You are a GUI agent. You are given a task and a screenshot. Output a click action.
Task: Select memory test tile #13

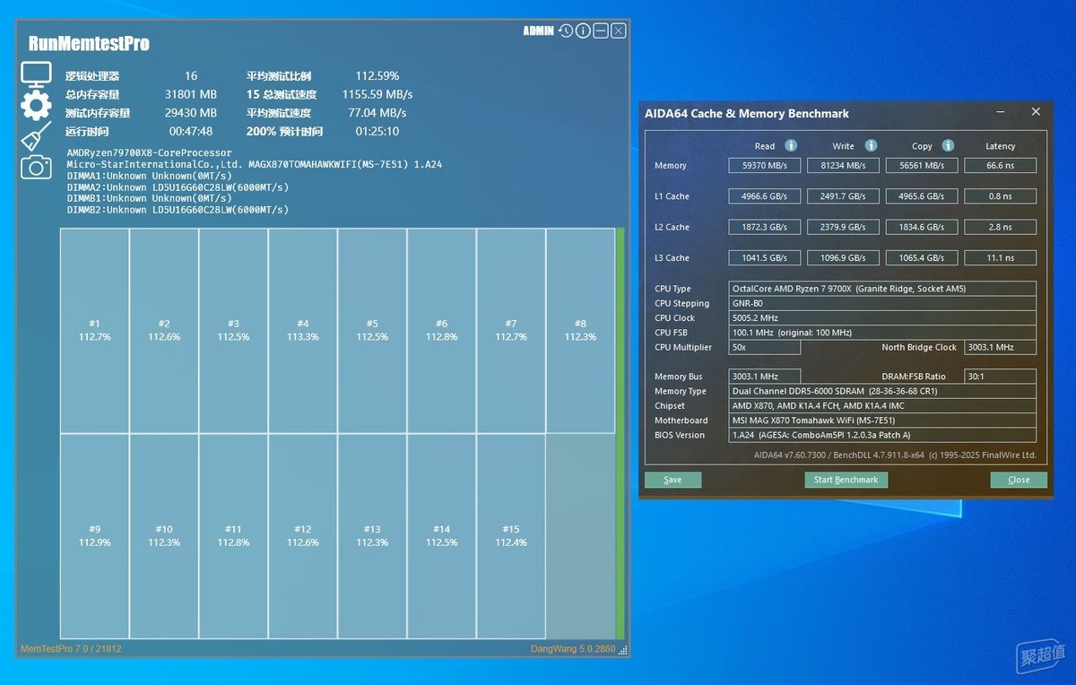[x=372, y=536]
